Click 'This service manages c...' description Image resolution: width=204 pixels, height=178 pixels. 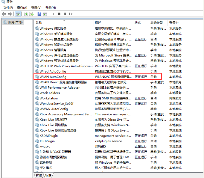click(113, 114)
